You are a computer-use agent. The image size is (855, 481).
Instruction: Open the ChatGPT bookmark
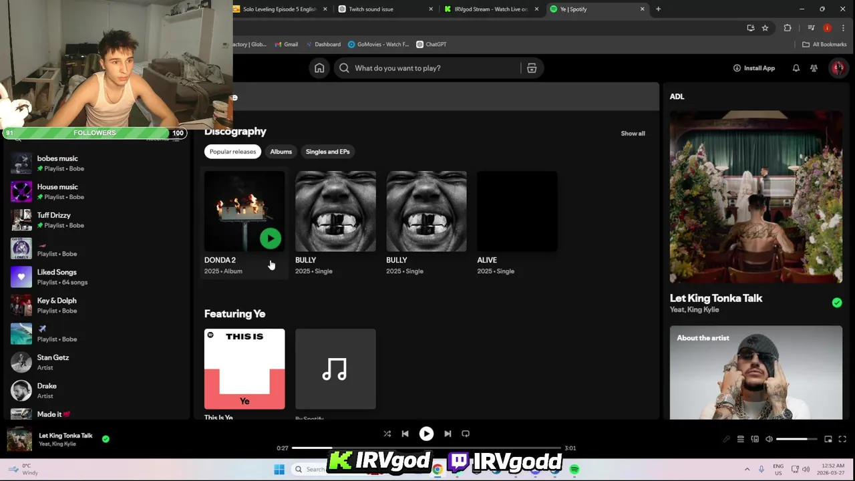[x=431, y=44]
